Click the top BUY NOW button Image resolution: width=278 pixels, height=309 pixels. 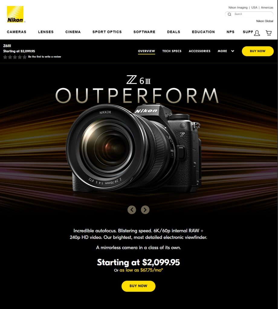coord(258,51)
